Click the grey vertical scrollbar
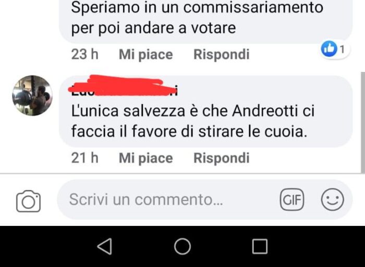Screen dimensions: 365x267 pos(363,122)
